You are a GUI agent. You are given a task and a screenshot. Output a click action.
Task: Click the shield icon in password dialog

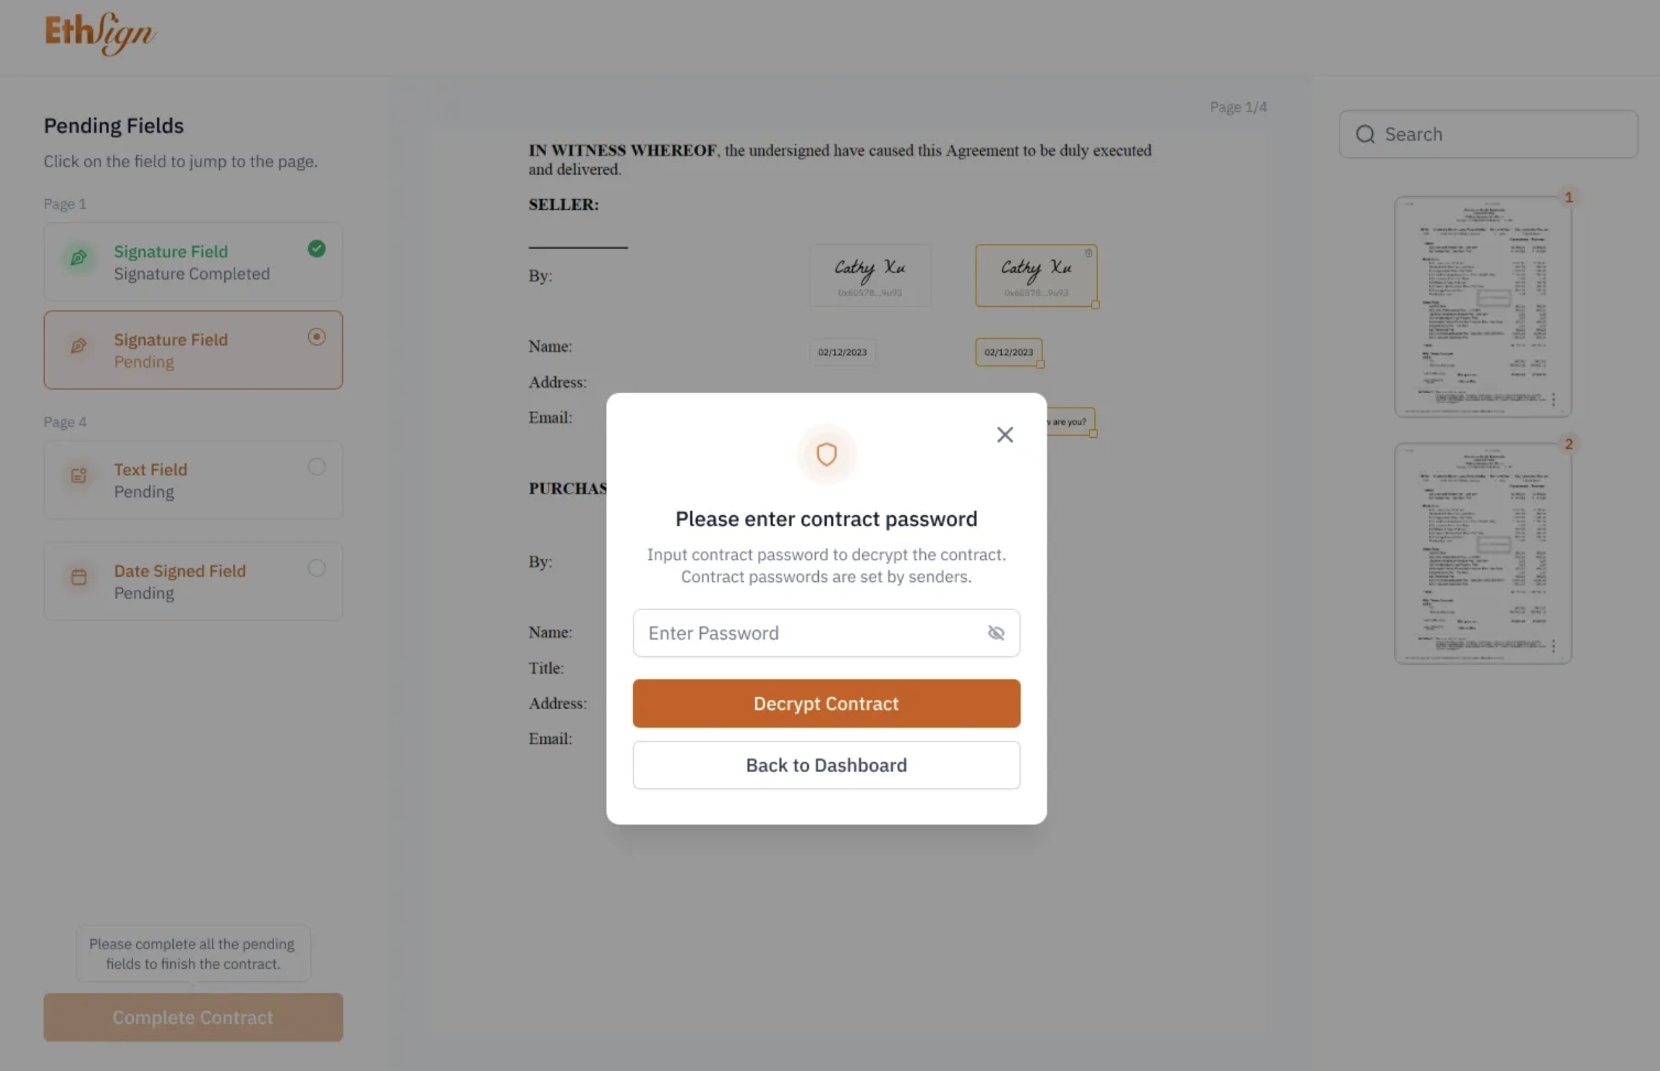coord(825,455)
